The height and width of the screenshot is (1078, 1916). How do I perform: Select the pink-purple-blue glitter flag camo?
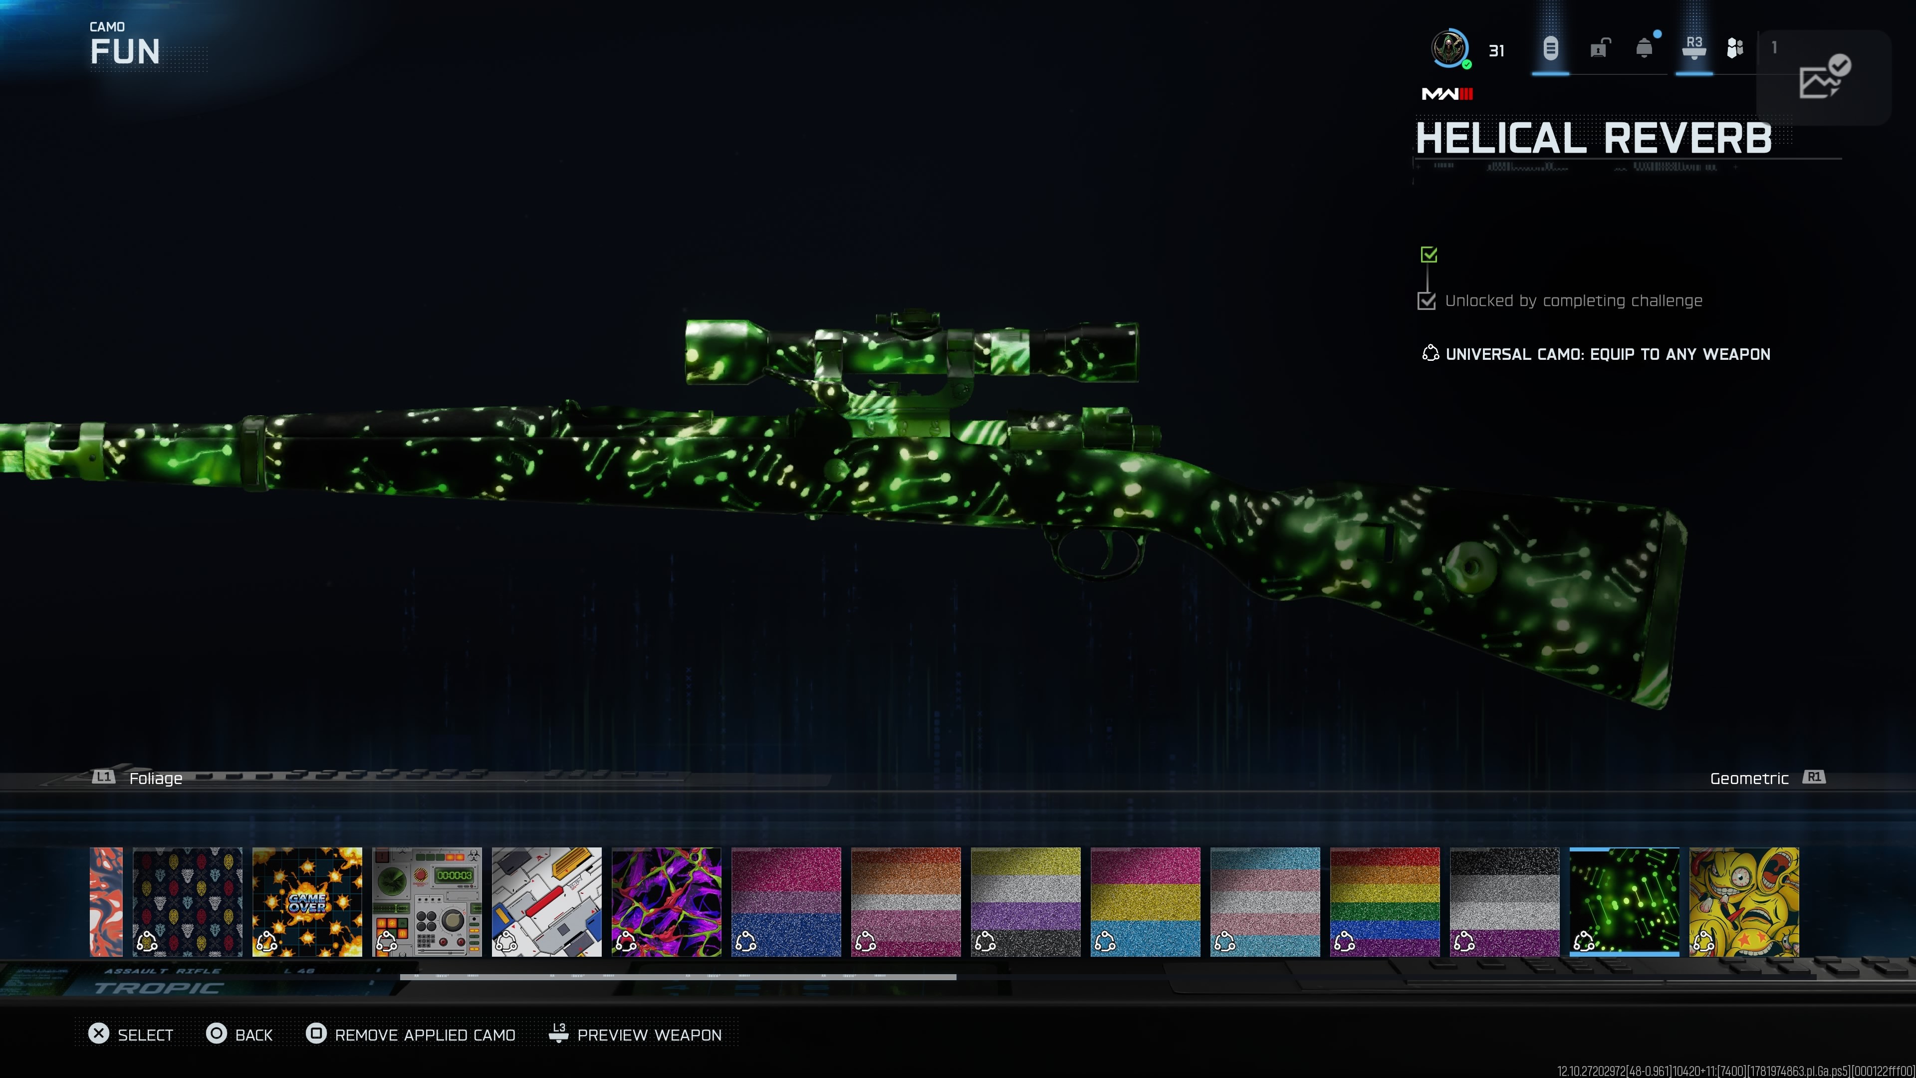(x=786, y=902)
